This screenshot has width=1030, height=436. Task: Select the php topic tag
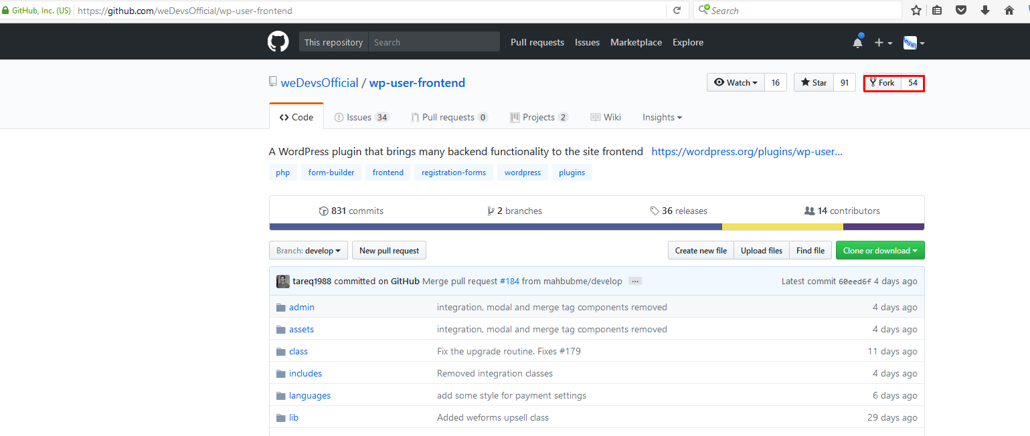tap(283, 173)
